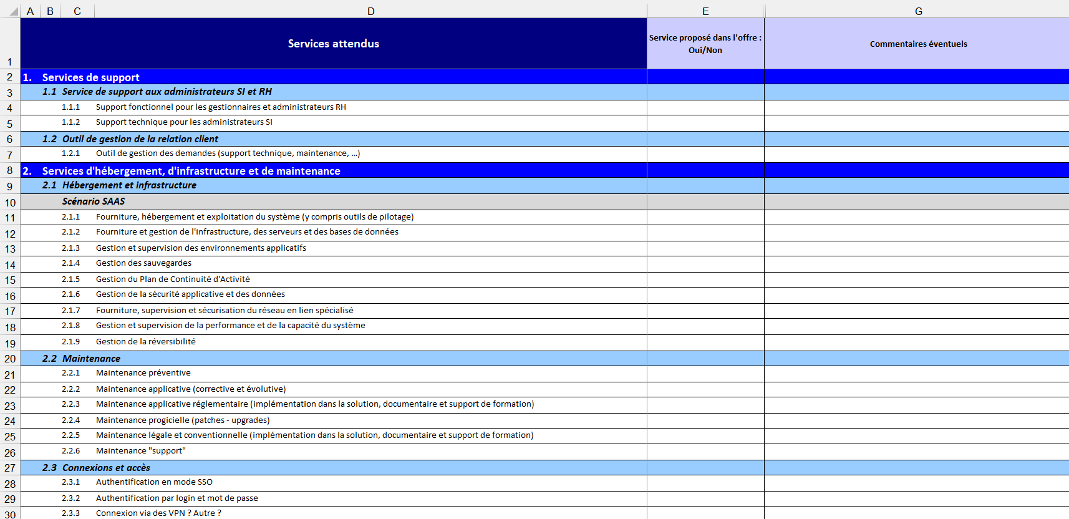
Task: Click the Select All corner triangle
Action: coord(12,11)
